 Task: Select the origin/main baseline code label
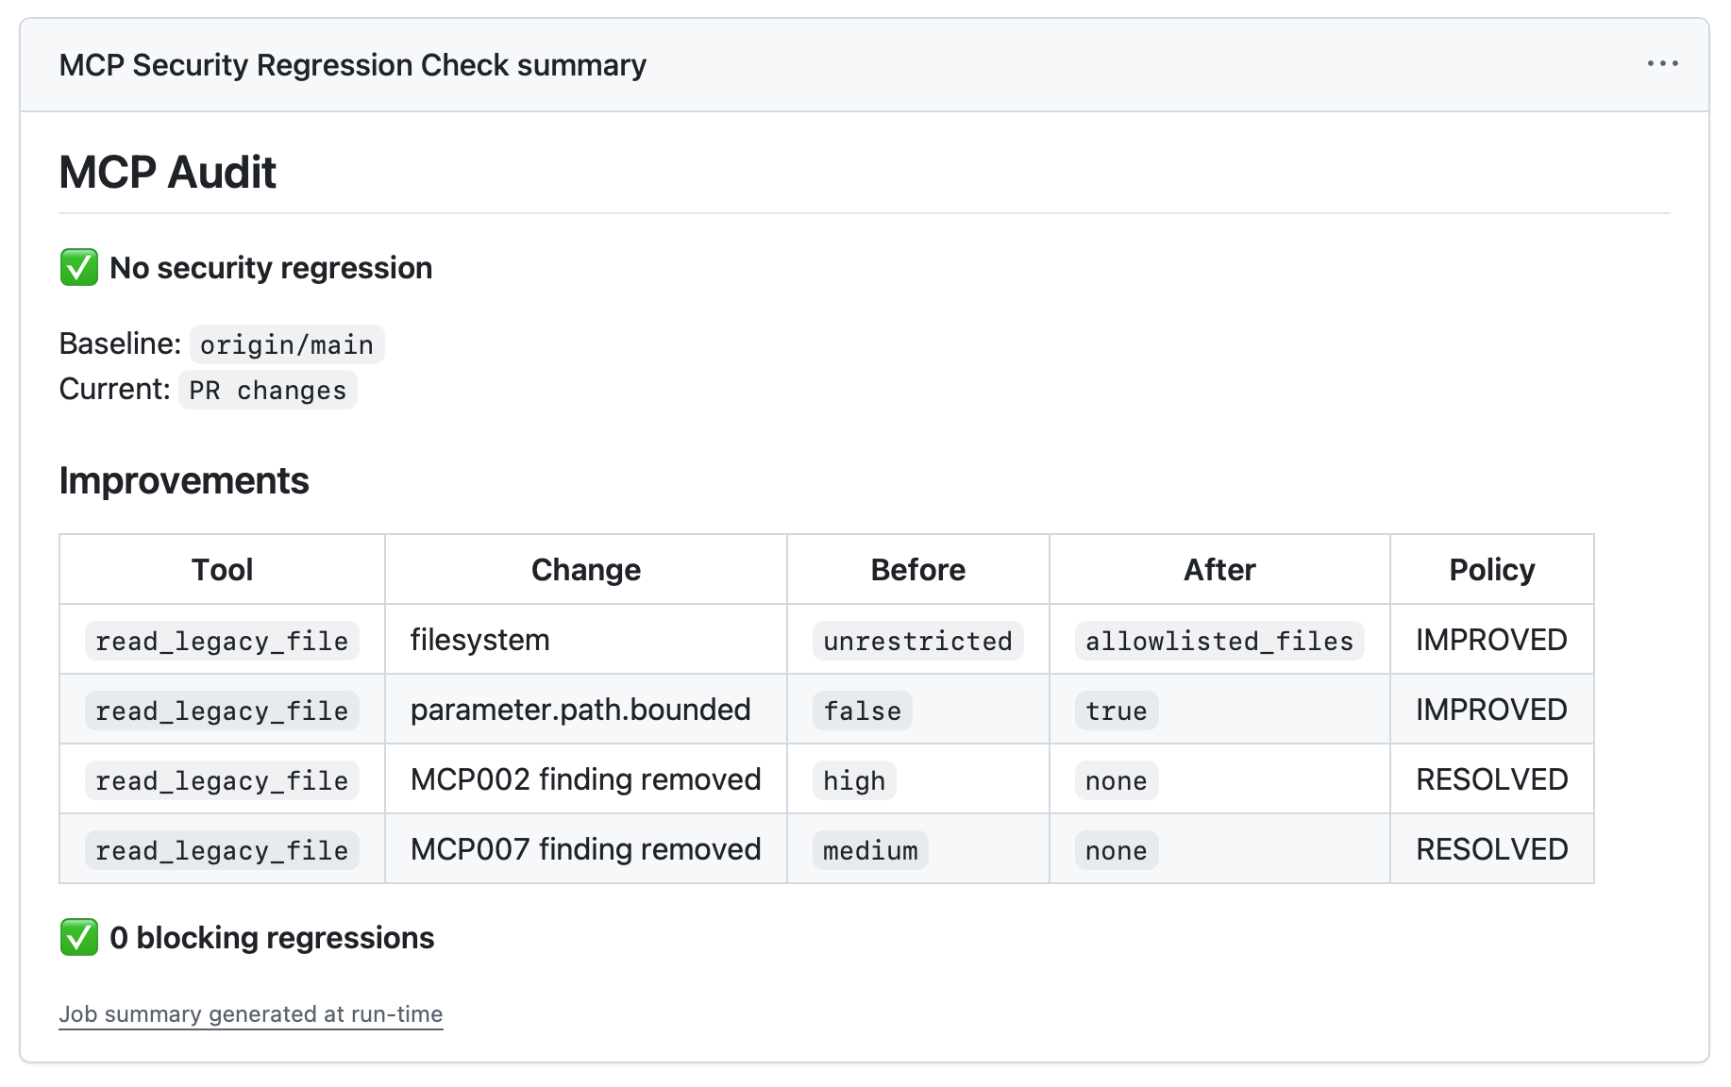[x=287, y=344]
